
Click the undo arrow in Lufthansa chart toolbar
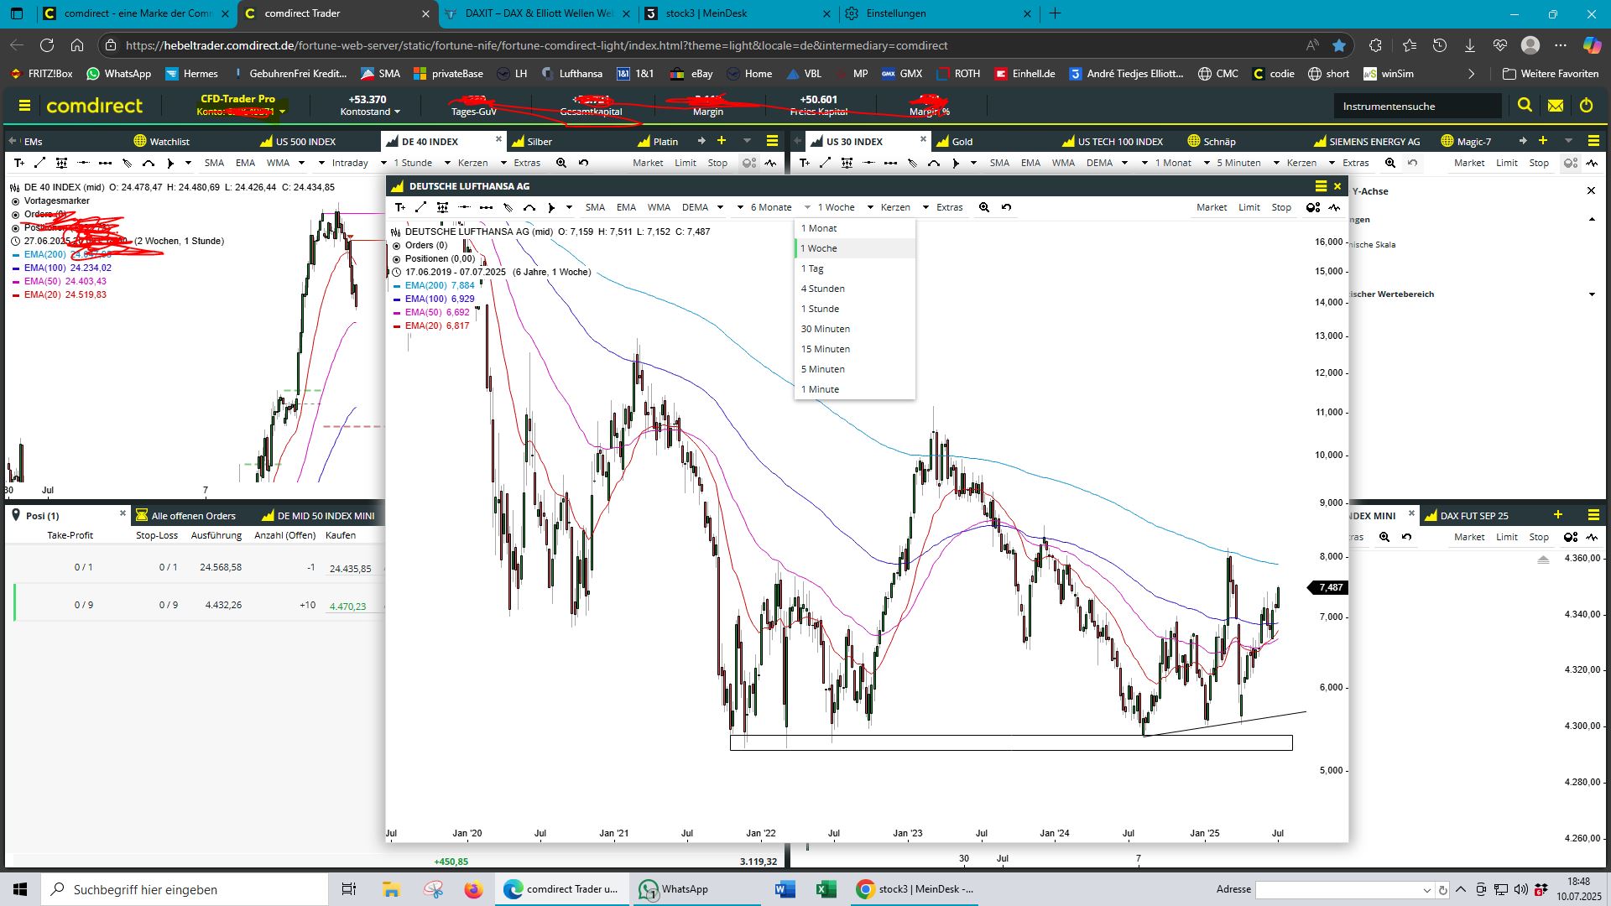click(x=1006, y=207)
